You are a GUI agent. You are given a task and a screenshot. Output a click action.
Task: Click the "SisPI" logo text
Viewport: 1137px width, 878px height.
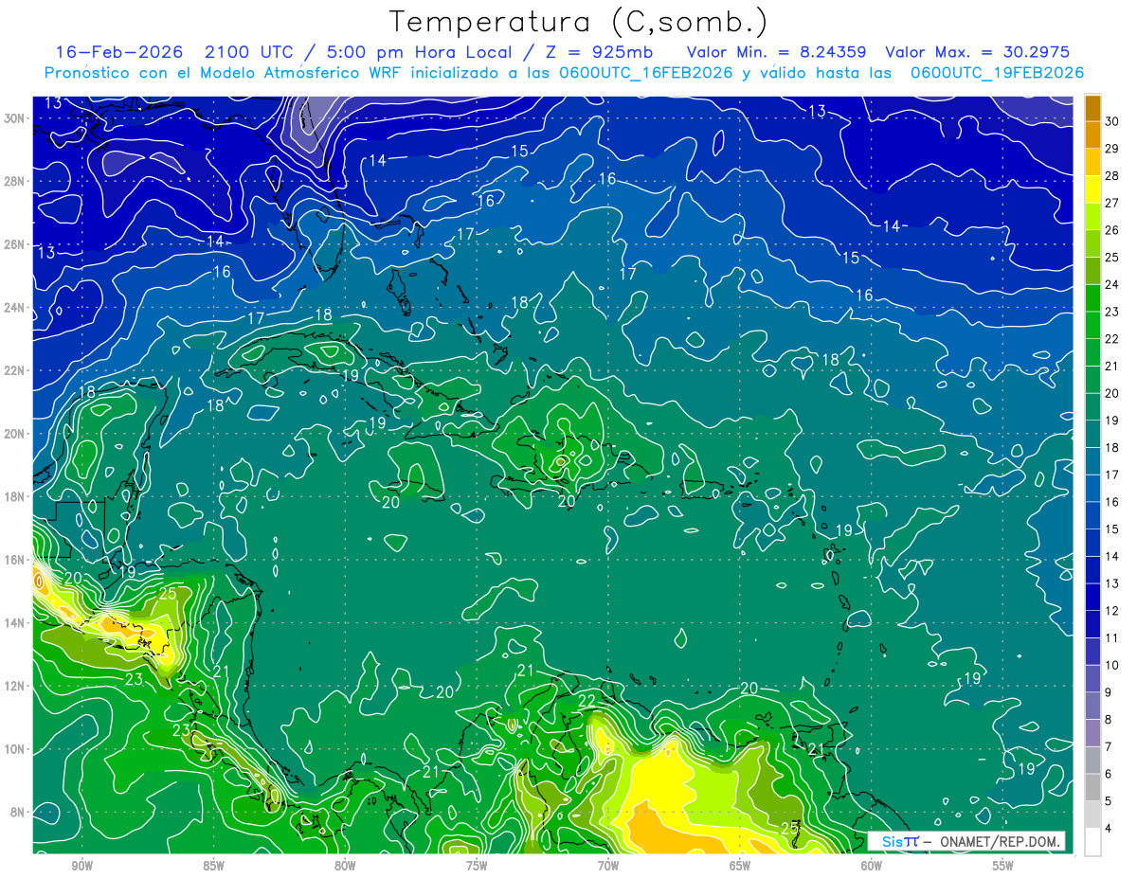pyautogui.click(x=899, y=841)
